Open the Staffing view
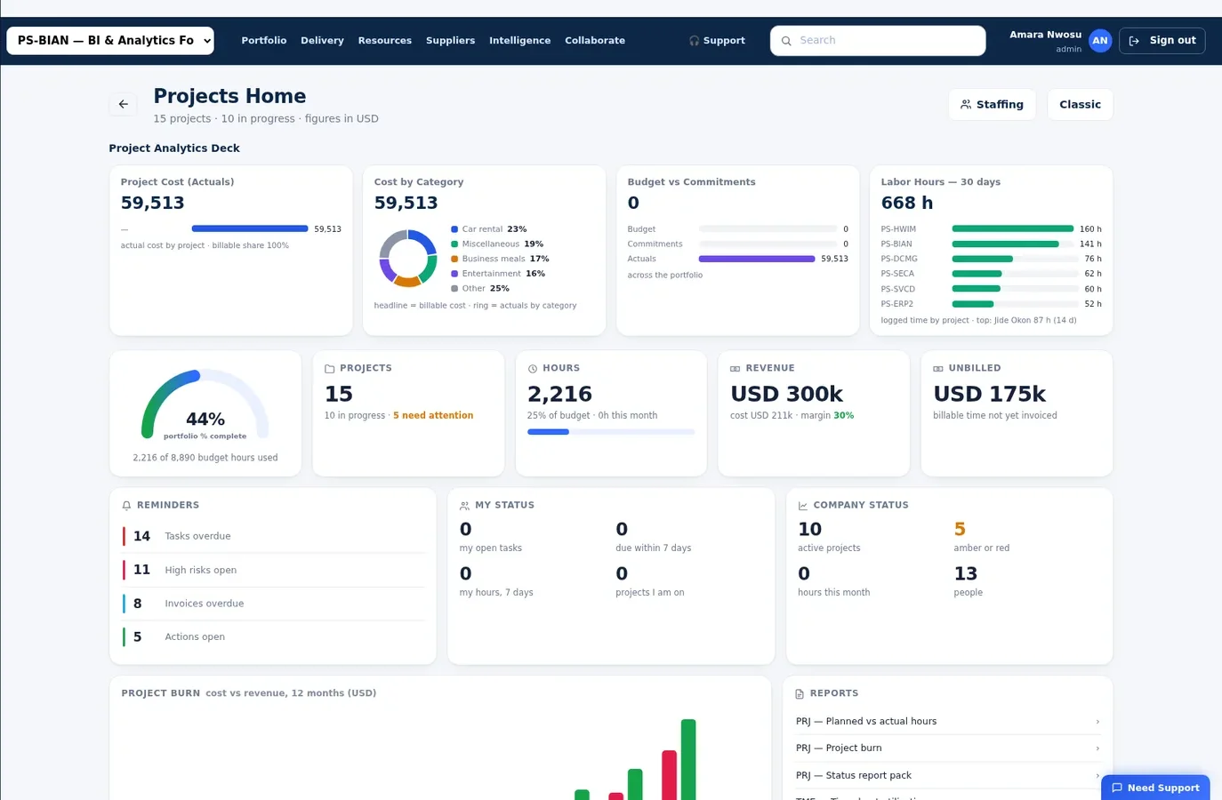 (992, 105)
